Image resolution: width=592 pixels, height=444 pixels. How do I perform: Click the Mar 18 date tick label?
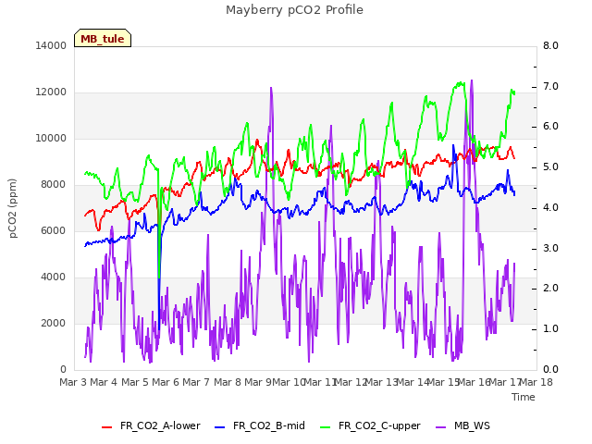(536, 382)
